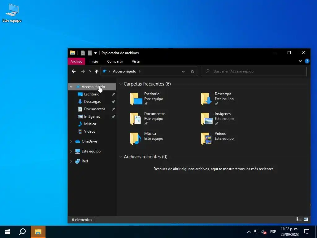The width and height of the screenshot is (317, 238).
Task: Click the star icon in address bar
Action: pyautogui.click(x=105, y=71)
